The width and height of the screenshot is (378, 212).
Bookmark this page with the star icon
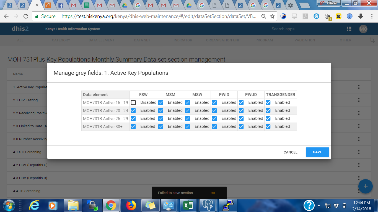click(272, 16)
